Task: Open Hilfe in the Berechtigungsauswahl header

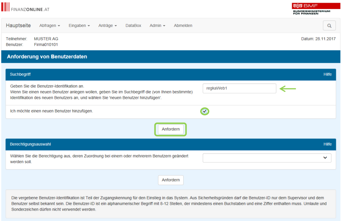Action: point(327,144)
